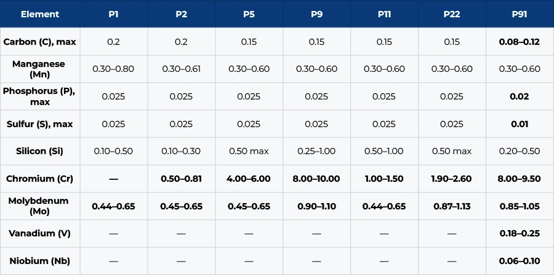Click the P22 column header
The height and width of the screenshot is (275, 554).
452,14
